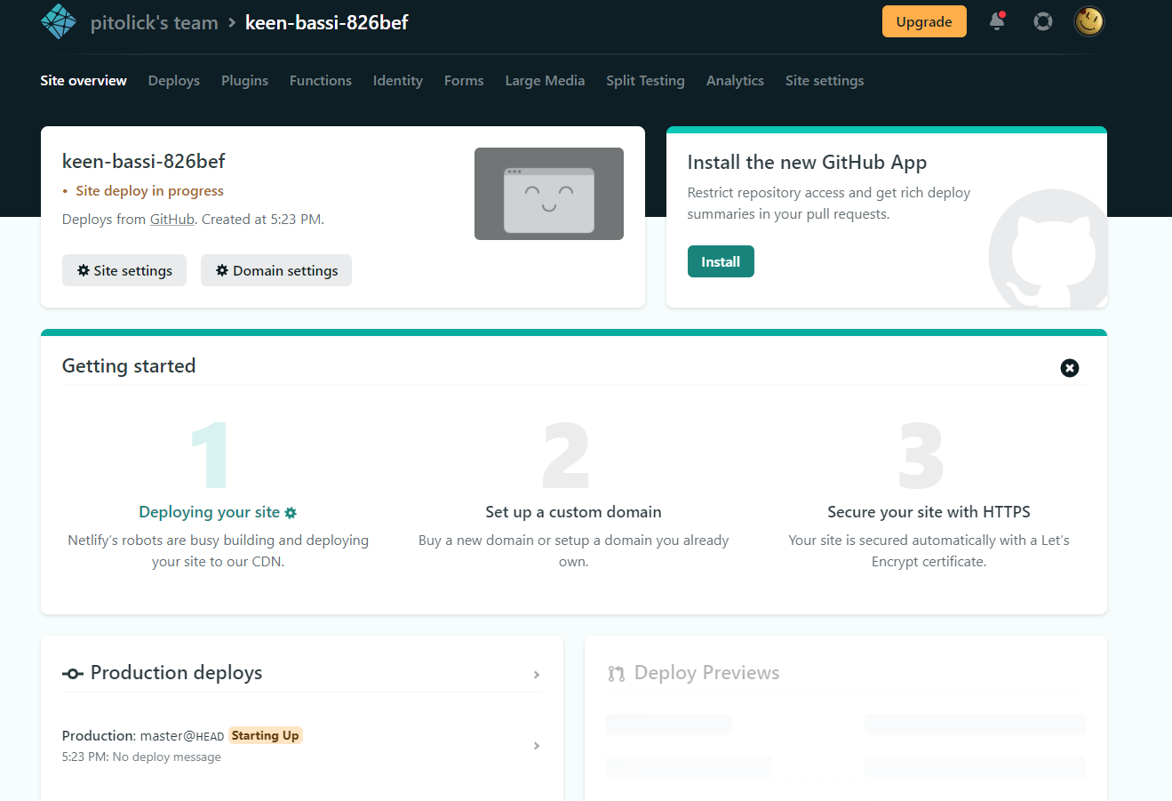The image size is (1172, 801).
Task: Click the Starting Up status badge
Action: [x=266, y=735]
